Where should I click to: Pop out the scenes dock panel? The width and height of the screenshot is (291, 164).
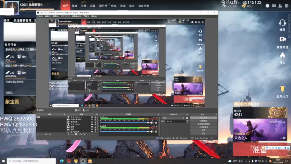(64, 114)
